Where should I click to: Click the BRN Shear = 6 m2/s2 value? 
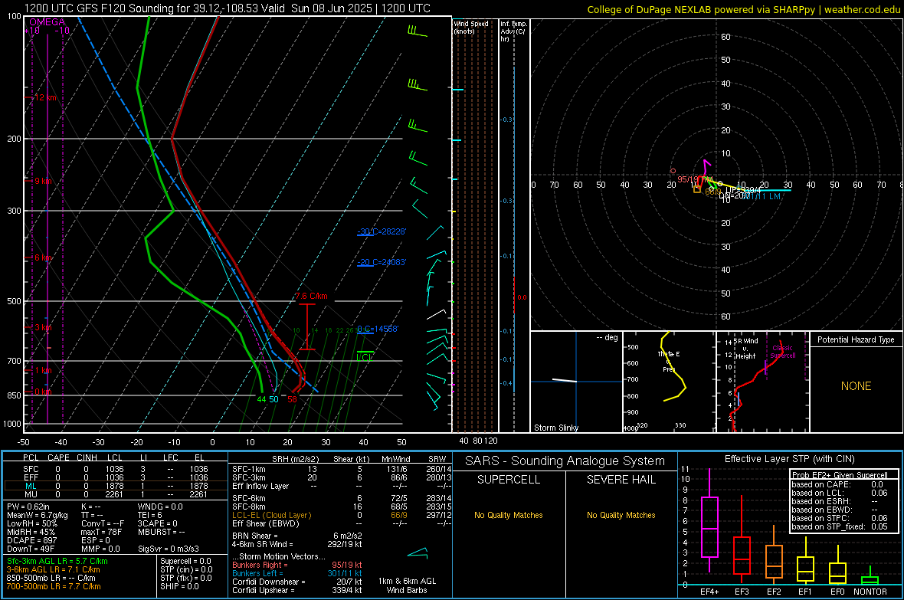[297, 536]
